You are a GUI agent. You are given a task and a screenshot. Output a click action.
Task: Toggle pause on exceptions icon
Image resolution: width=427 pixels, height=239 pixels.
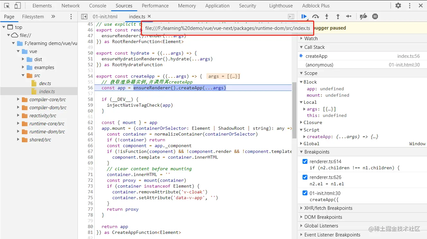click(x=375, y=17)
